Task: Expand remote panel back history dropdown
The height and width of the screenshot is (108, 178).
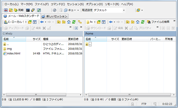Action: point(115,22)
